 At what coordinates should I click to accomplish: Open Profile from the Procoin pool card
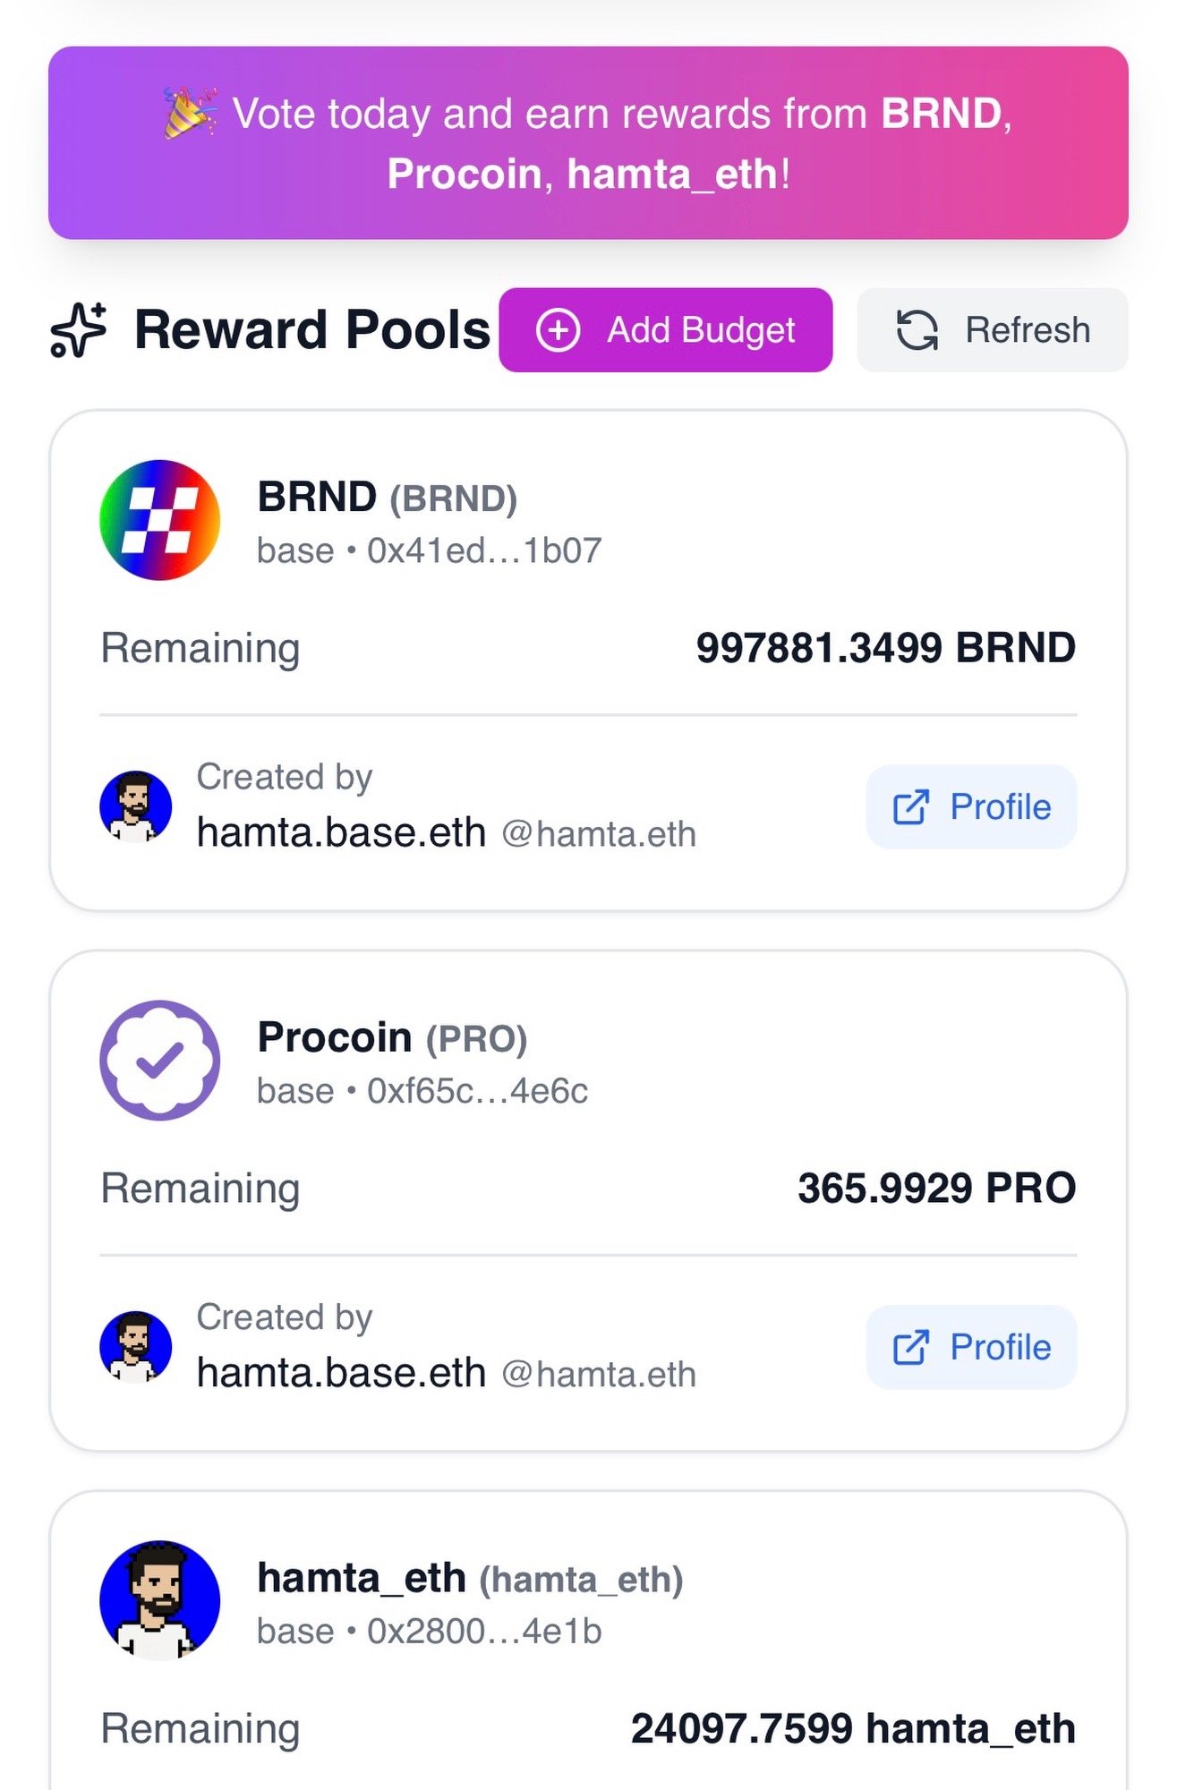[x=971, y=1347]
